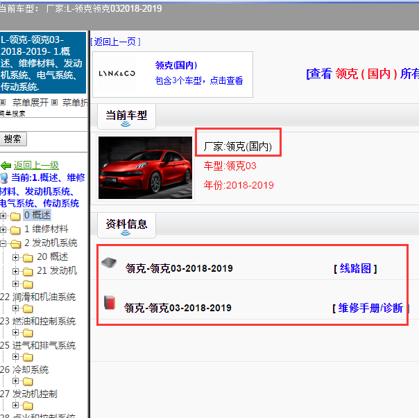Click the 菜单展开 list icon
This screenshot has width=419, height=418.
pyautogui.click(x=3, y=103)
